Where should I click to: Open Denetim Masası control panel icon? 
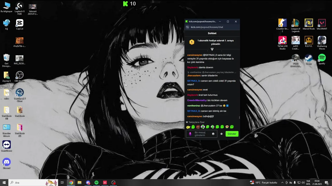(6, 130)
